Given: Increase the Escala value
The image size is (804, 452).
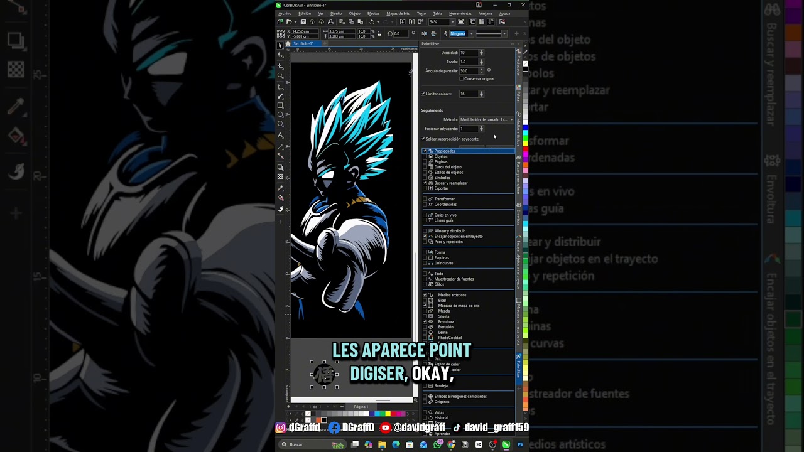Looking at the screenshot, I should pyautogui.click(x=481, y=62).
